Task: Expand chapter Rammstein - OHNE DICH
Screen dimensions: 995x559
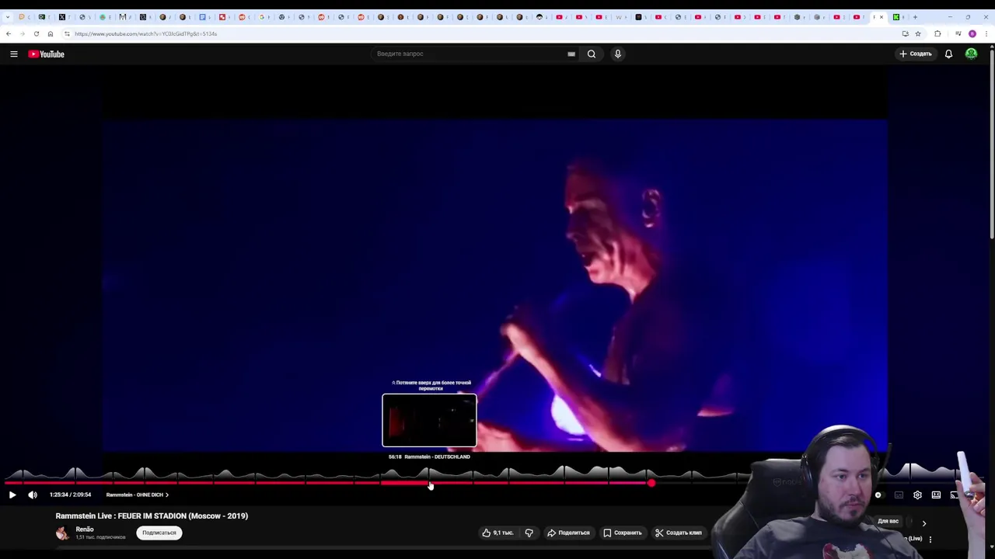Action: (x=137, y=495)
